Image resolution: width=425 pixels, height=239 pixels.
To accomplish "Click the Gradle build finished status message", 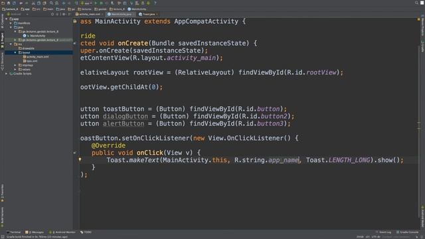I will (37, 237).
